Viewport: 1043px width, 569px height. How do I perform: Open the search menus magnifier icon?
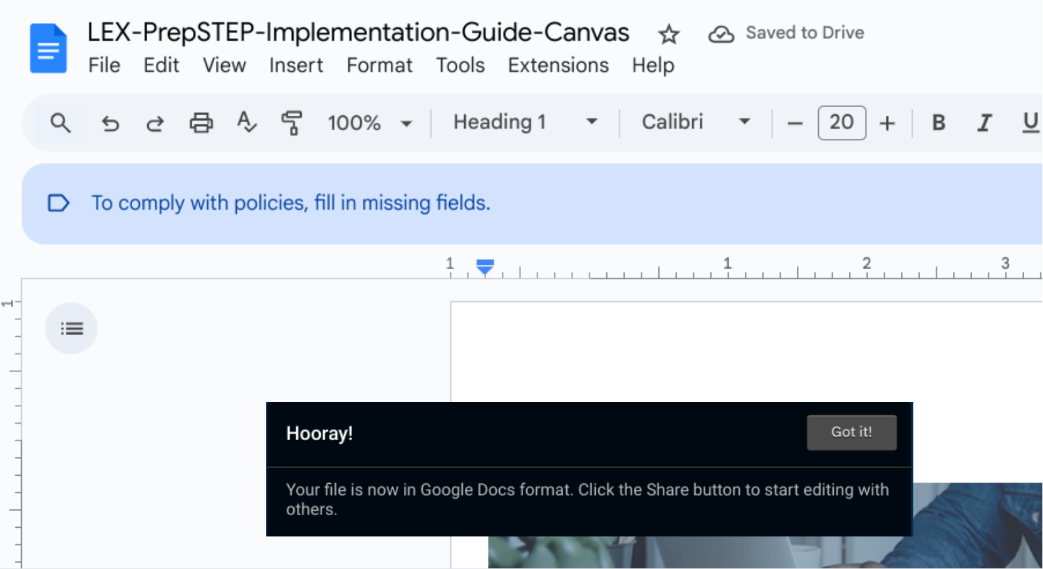tap(60, 123)
